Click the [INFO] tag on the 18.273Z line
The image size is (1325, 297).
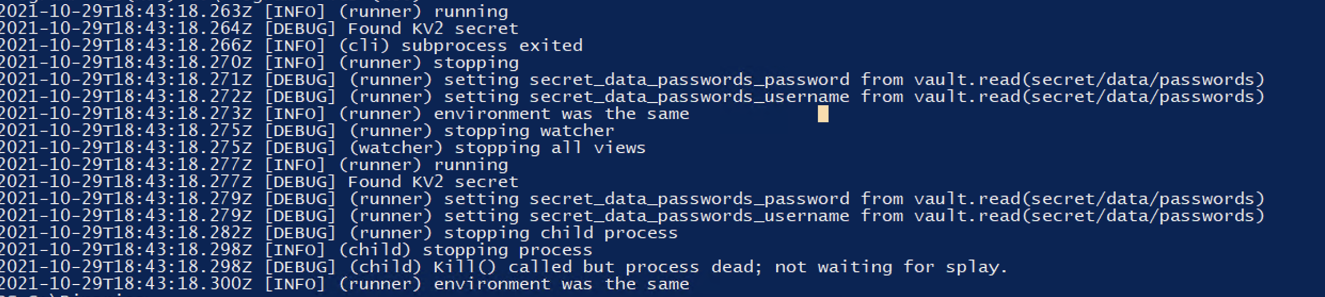pos(295,114)
